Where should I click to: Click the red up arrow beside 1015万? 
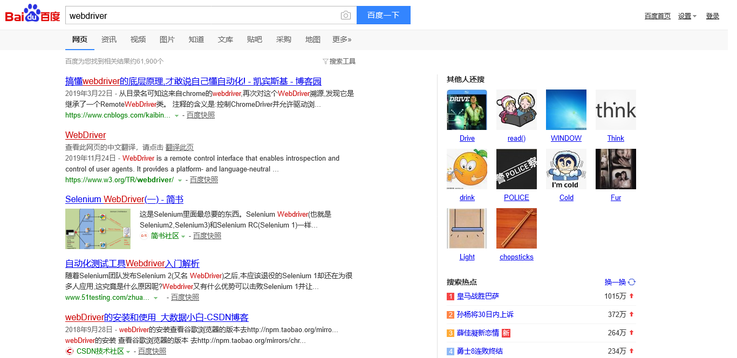pyautogui.click(x=632, y=296)
